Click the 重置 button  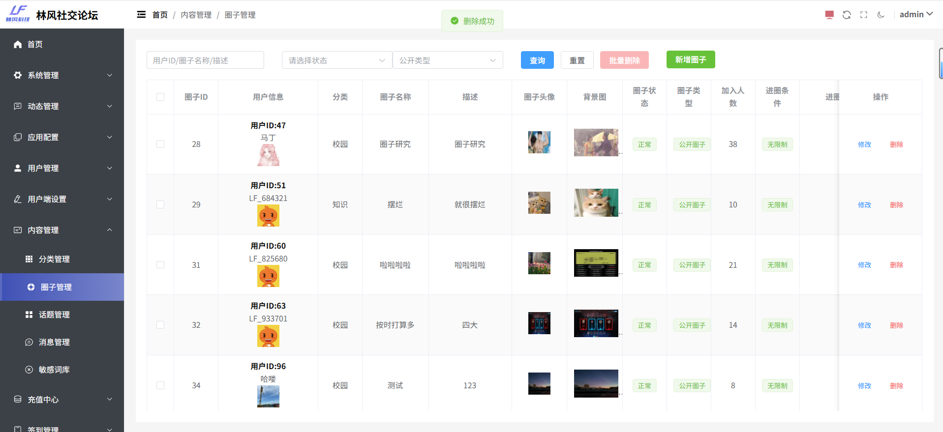[577, 60]
